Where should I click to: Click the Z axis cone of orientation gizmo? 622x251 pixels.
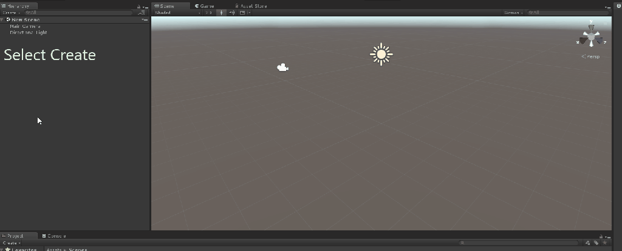(x=600, y=39)
